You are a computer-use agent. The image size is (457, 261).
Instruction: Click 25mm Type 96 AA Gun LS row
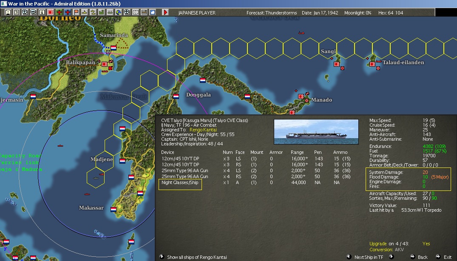256,170
